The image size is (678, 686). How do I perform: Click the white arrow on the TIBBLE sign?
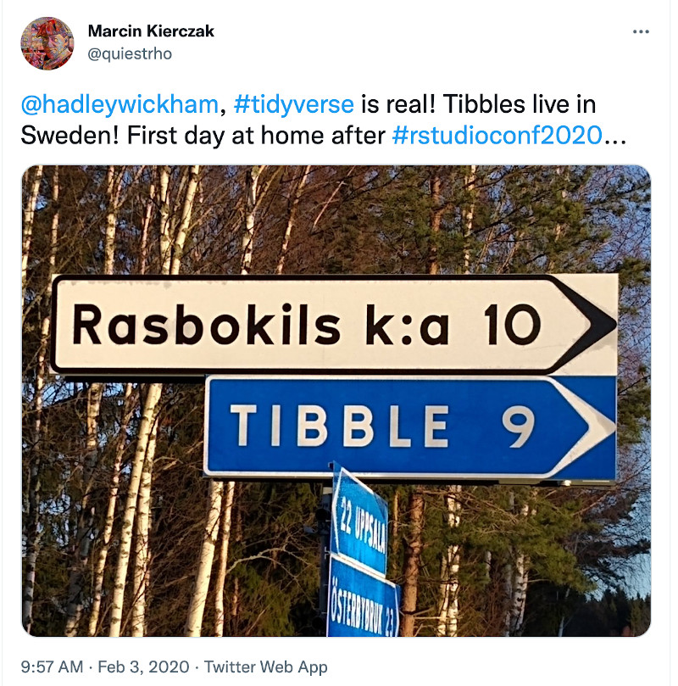[x=593, y=427]
